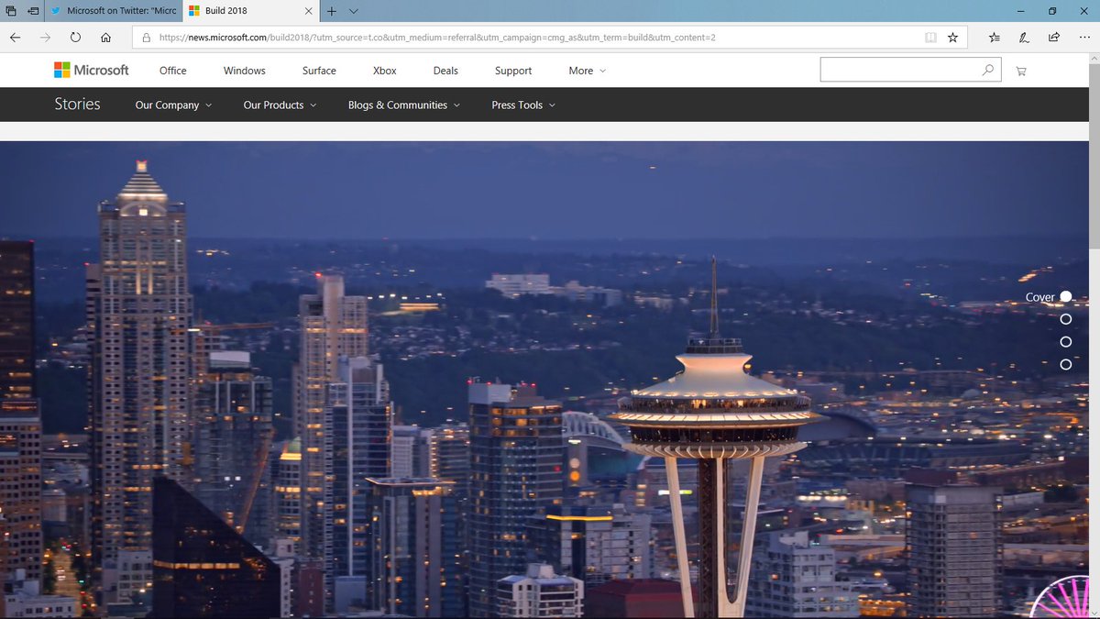Image resolution: width=1100 pixels, height=619 pixels.
Task: Select the fourth slide navigation dot
Action: (x=1065, y=365)
